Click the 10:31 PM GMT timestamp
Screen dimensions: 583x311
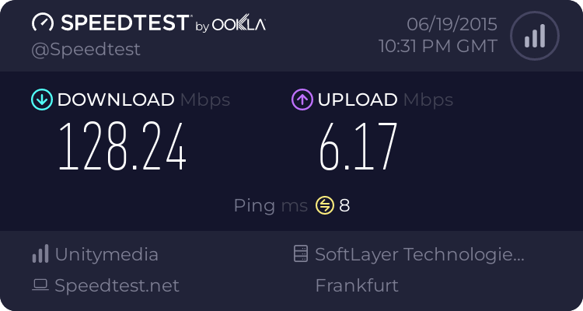(438, 47)
